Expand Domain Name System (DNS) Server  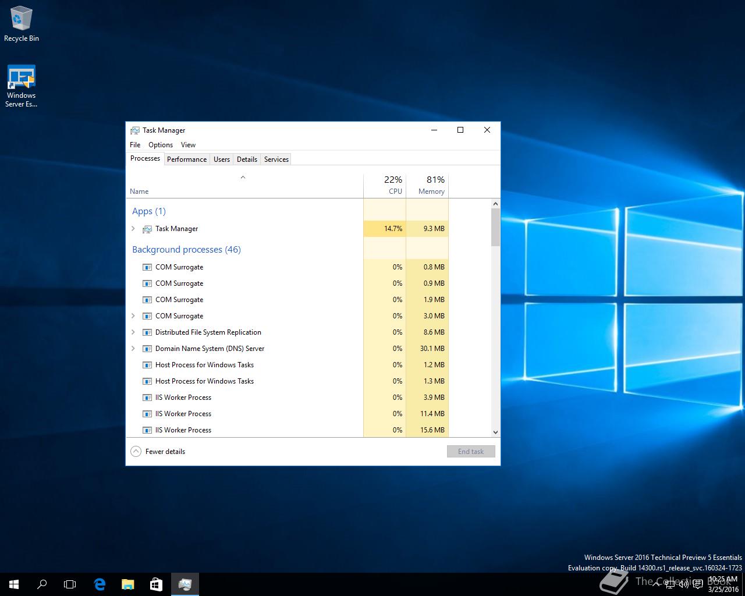point(133,349)
